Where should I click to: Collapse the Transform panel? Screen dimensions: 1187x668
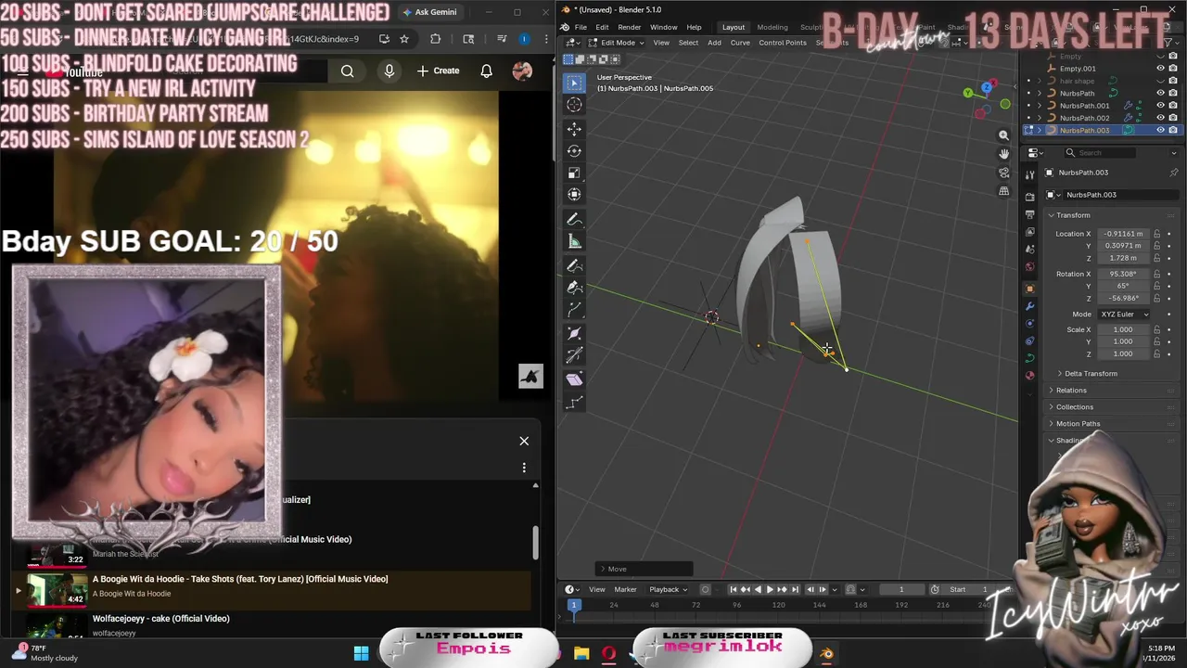click(1072, 215)
